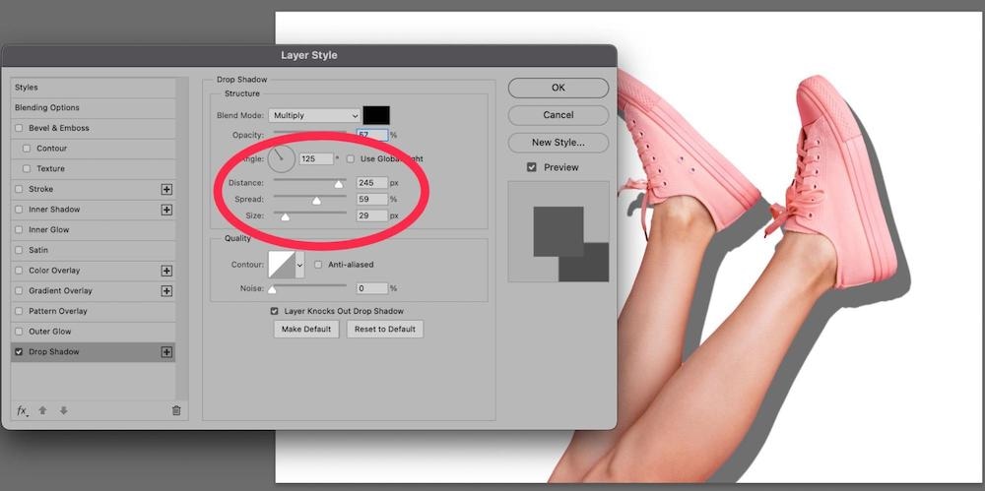The height and width of the screenshot is (491, 985).
Task: Open the fx effects menu icon
Action: [22, 410]
